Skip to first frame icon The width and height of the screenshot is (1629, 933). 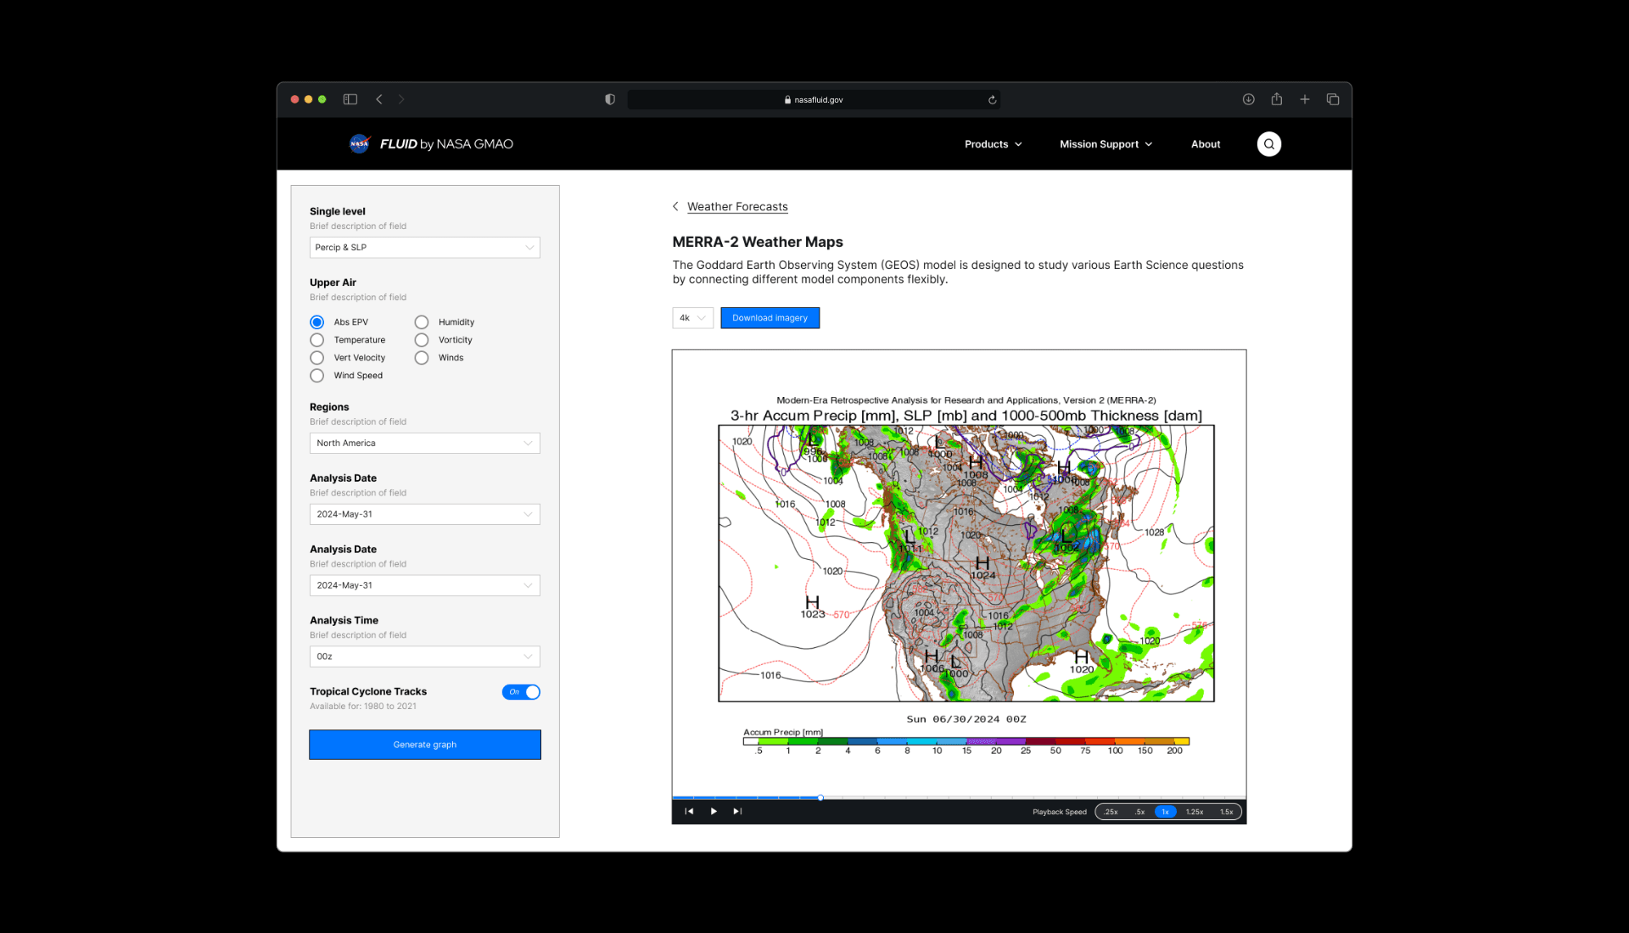(689, 812)
